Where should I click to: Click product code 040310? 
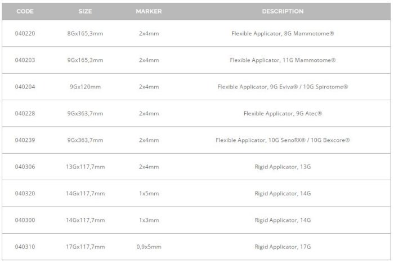[25, 247]
